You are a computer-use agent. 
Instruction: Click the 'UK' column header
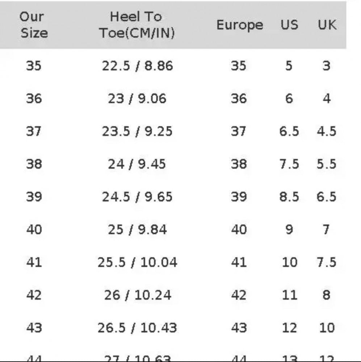coord(327,25)
